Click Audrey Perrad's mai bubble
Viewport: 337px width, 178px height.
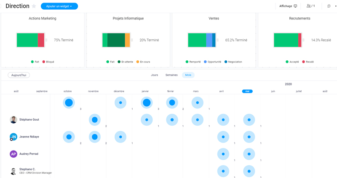click(x=249, y=154)
